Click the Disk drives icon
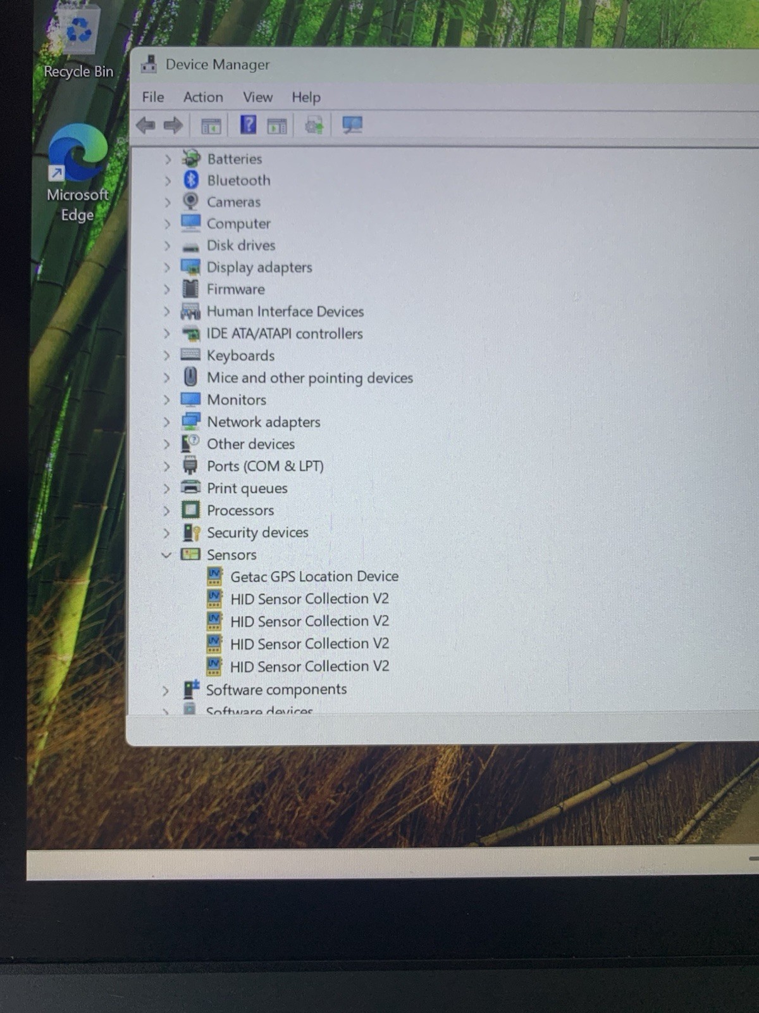 (190, 246)
